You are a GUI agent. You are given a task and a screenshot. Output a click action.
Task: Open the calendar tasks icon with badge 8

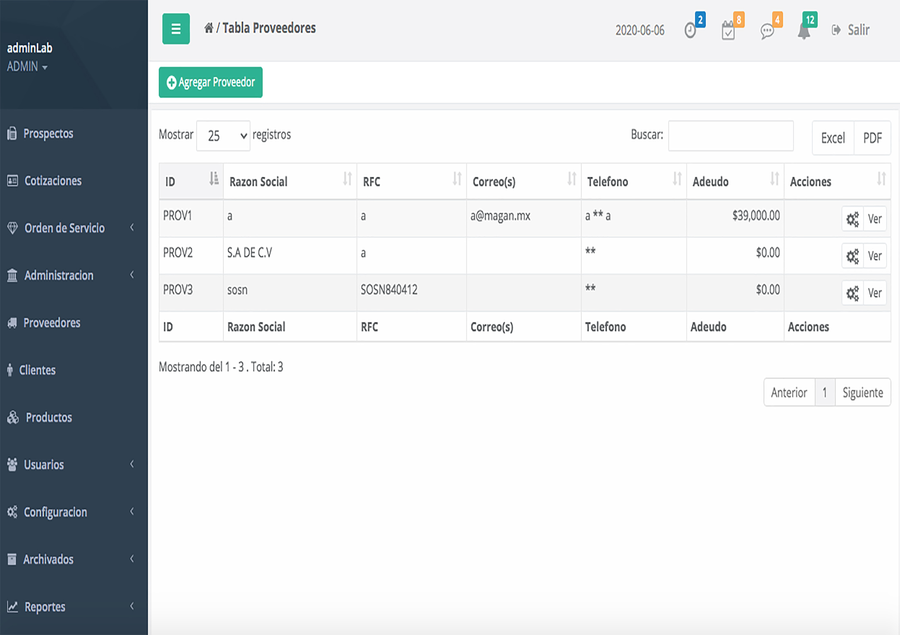[x=728, y=31]
